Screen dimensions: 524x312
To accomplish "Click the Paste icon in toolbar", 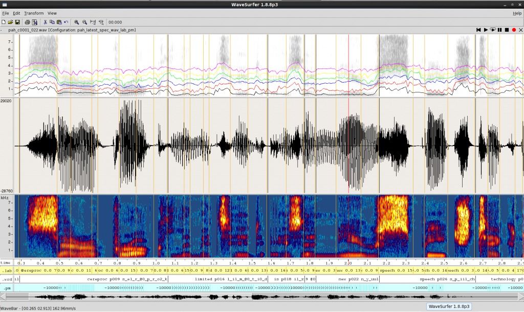I will [59, 22].
